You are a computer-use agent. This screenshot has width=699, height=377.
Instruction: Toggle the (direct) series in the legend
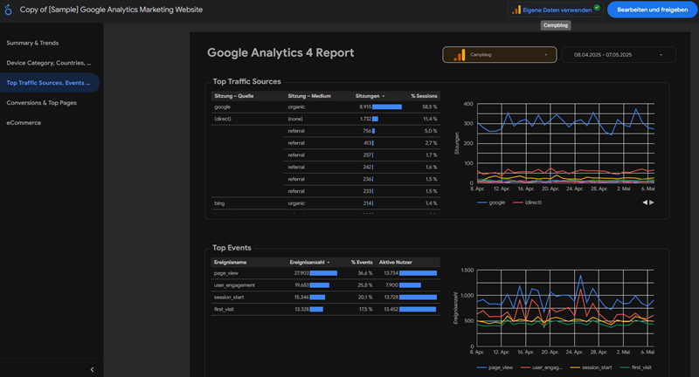coord(528,202)
